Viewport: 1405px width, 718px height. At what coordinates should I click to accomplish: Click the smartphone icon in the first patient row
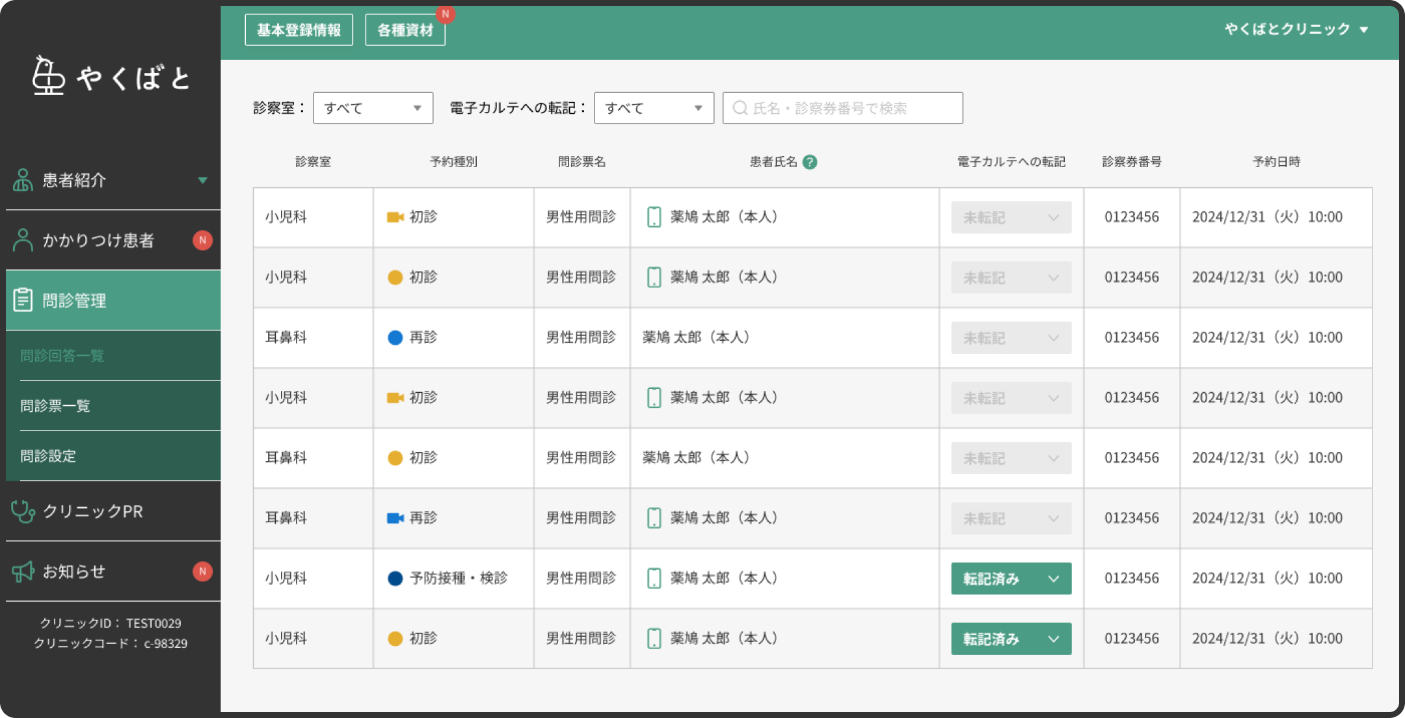pyautogui.click(x=654, y=217)
